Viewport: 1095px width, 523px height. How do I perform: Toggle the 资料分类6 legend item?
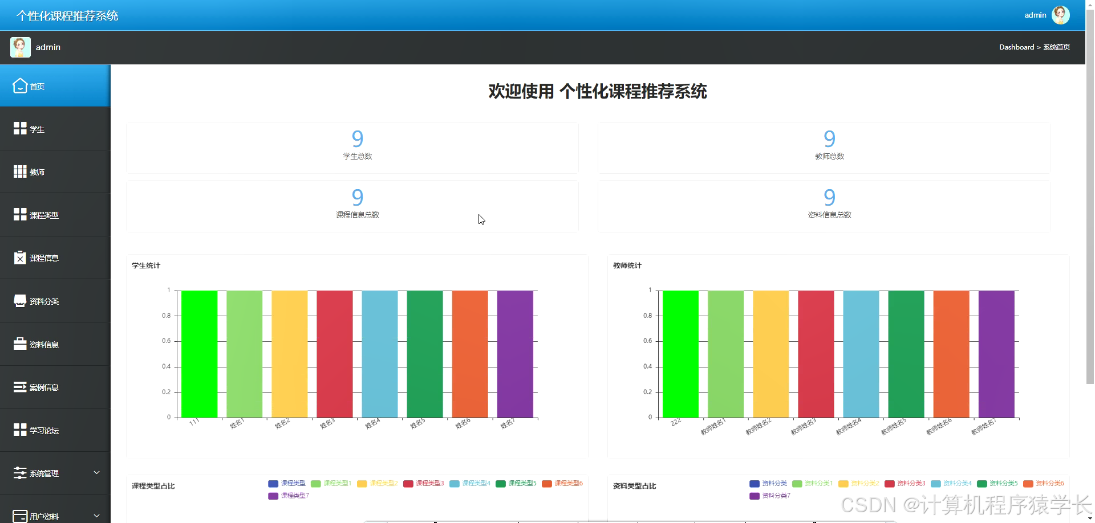(x=1043, y=483)
